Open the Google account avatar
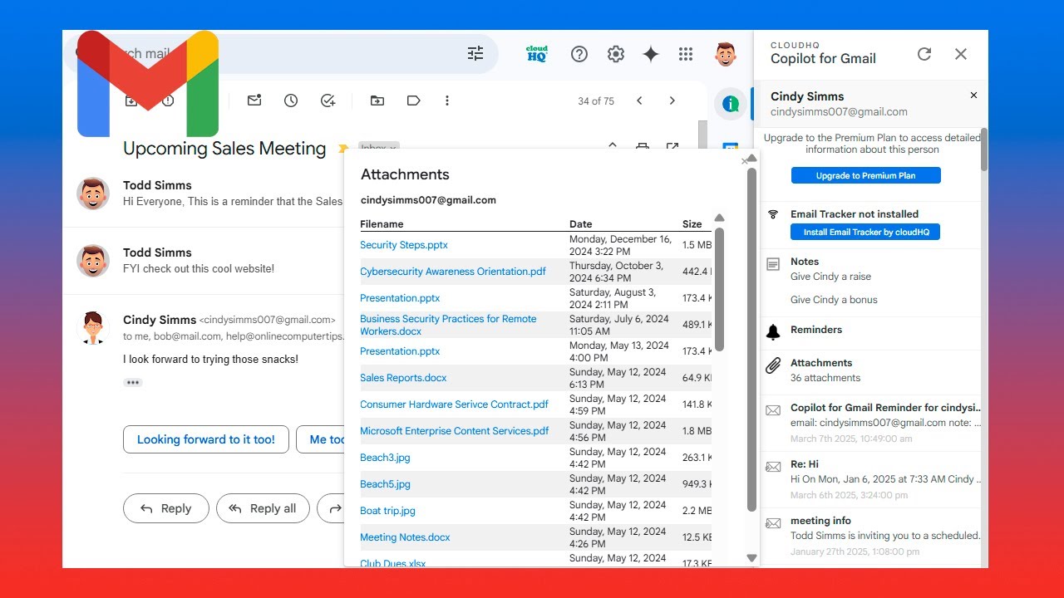 pyautogui.click(x=726, y=54)
